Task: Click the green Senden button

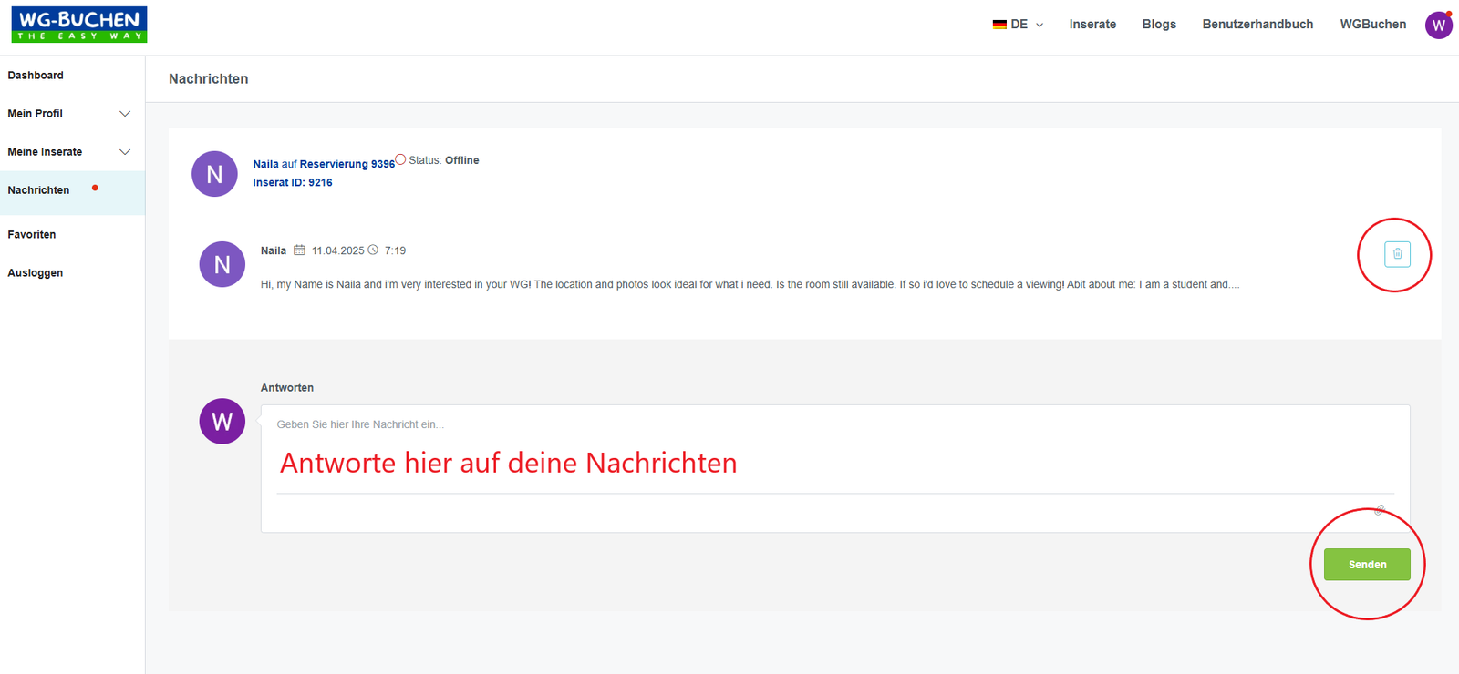Action: coord(1367,565)
